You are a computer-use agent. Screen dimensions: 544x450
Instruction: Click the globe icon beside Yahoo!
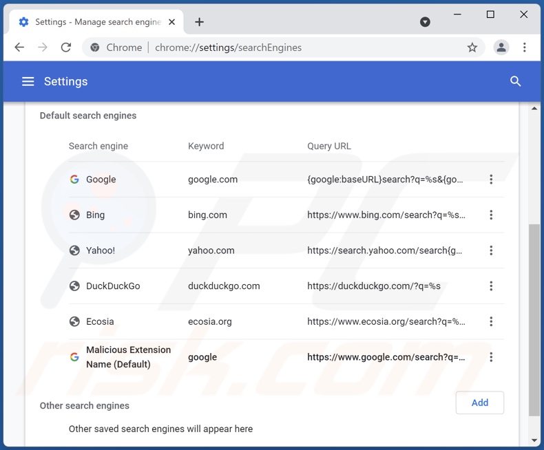[74, 250]
